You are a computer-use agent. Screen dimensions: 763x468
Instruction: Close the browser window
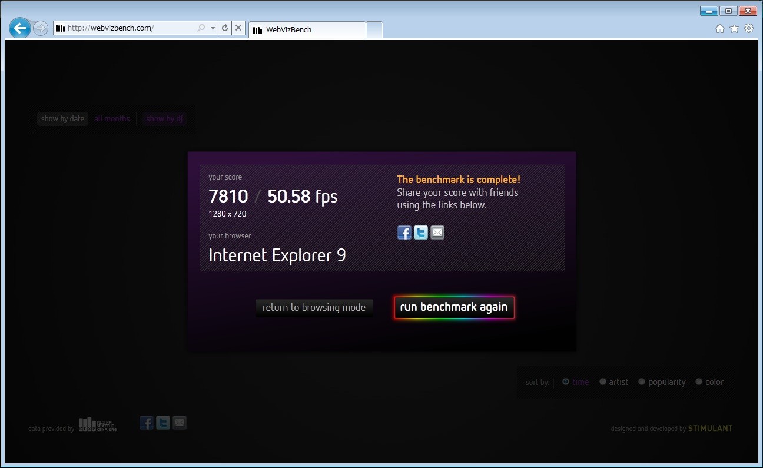click(748, 11)
